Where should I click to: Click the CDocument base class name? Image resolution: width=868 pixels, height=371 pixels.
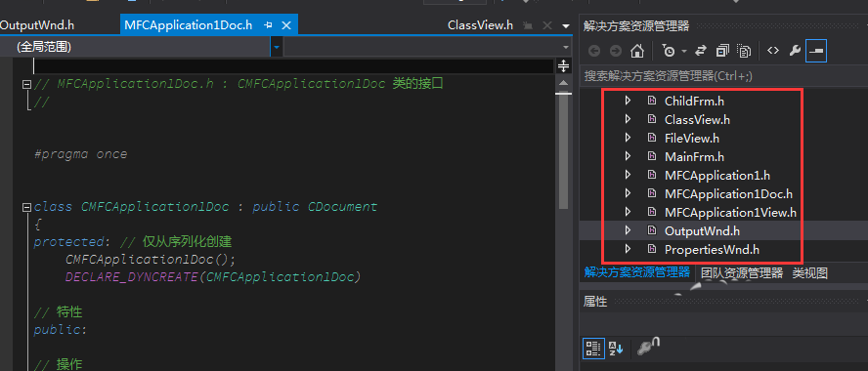click(x=343, y=207)
